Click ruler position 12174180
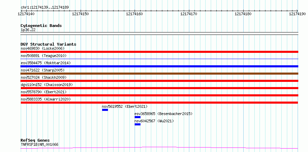 243,14
